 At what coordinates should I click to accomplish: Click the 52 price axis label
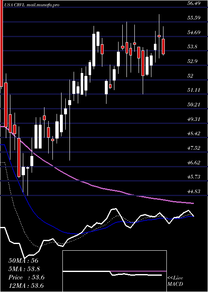(x=191, y=76)
